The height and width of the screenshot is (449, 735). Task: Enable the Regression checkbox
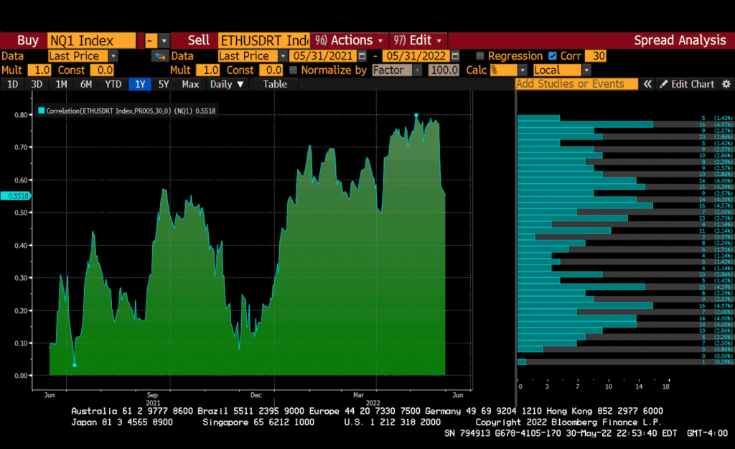[480, 56]
